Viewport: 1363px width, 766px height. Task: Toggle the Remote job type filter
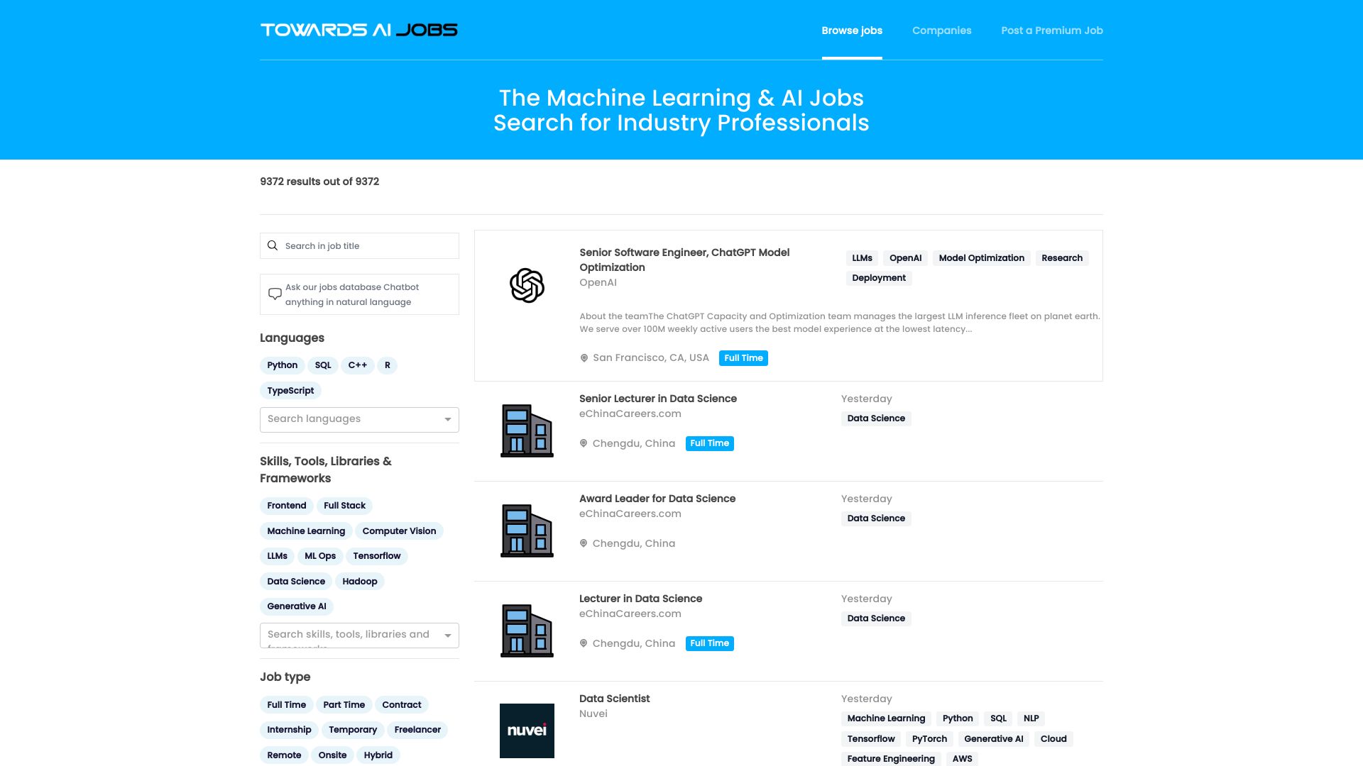(284, 755)
